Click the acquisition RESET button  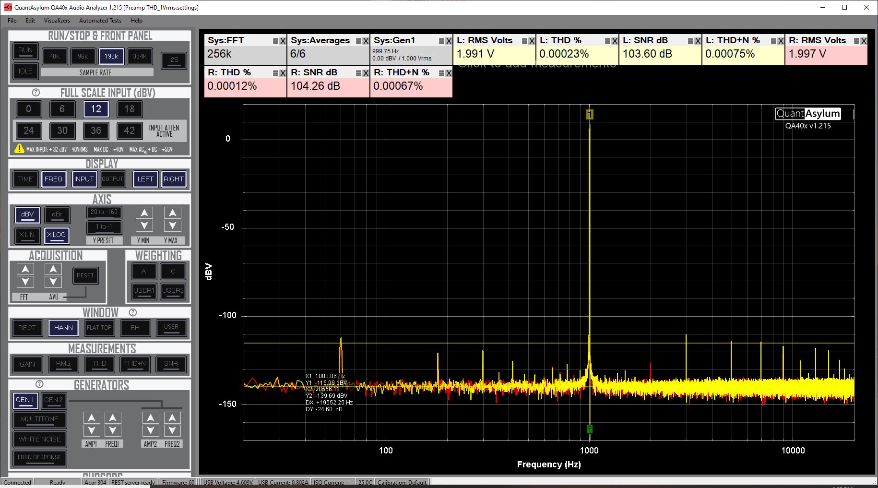pos(85,275)
